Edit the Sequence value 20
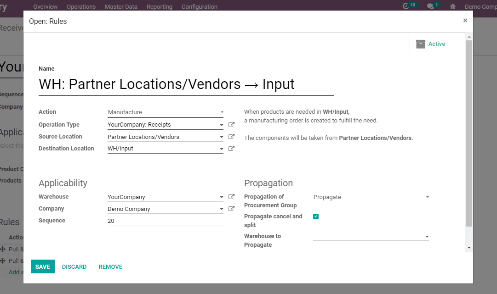This screenshot has height=294, width=497. 166,221
